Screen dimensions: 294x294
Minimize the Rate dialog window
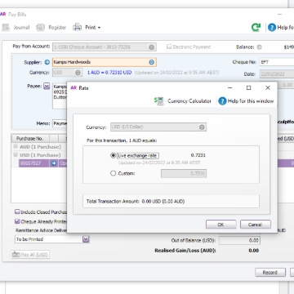[230, 87]
